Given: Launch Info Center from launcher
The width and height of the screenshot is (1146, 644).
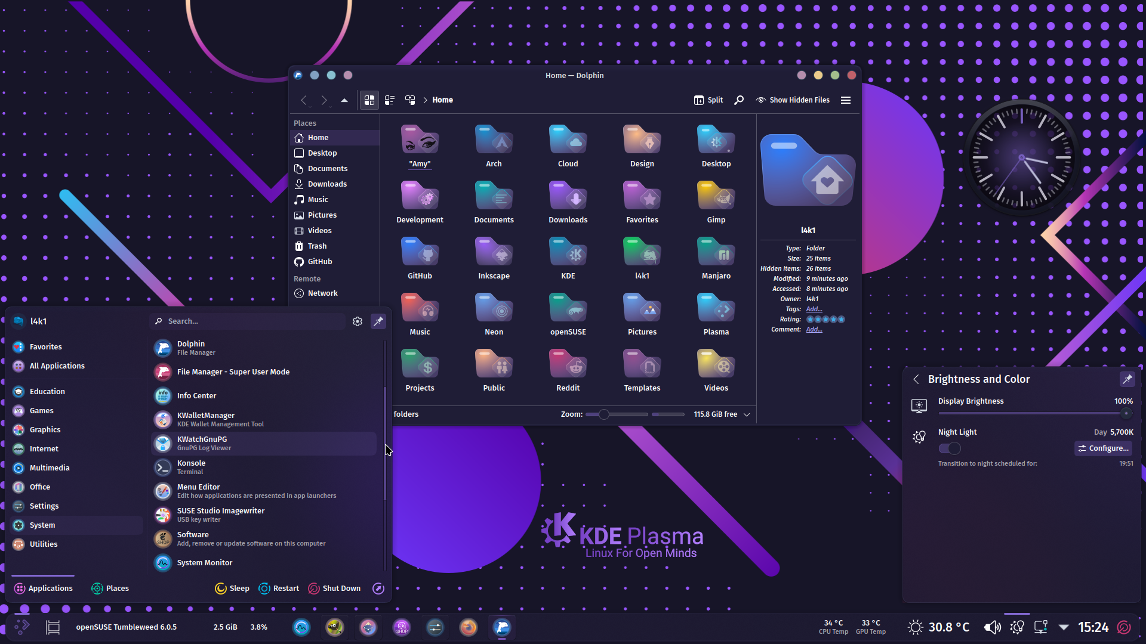Looking at the screenshot, I should 264,396.
